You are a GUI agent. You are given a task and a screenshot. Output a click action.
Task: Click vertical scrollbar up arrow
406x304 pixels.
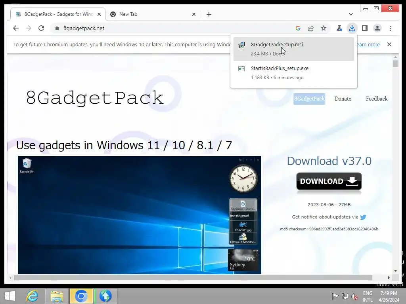click(395, 57)
